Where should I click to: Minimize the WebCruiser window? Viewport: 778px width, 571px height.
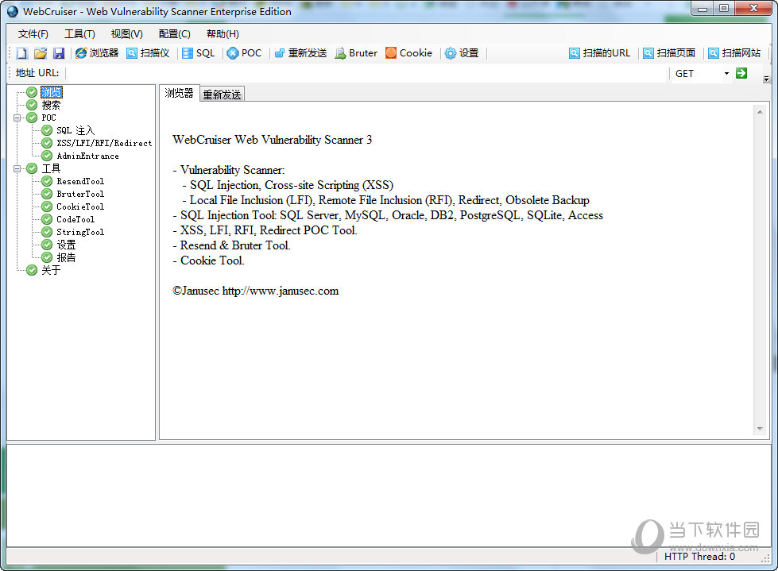coord(703,9)
